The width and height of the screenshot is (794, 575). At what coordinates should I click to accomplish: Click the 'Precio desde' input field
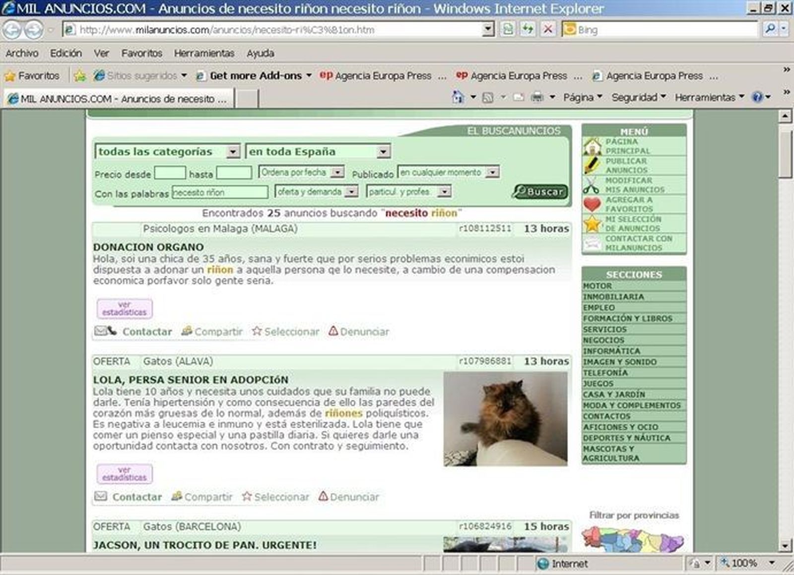click(x=170, y=173)
